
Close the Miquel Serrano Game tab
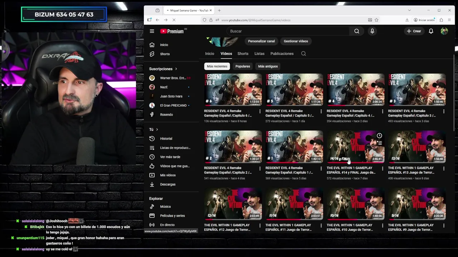pyautogui.click(x=211, y=10)
